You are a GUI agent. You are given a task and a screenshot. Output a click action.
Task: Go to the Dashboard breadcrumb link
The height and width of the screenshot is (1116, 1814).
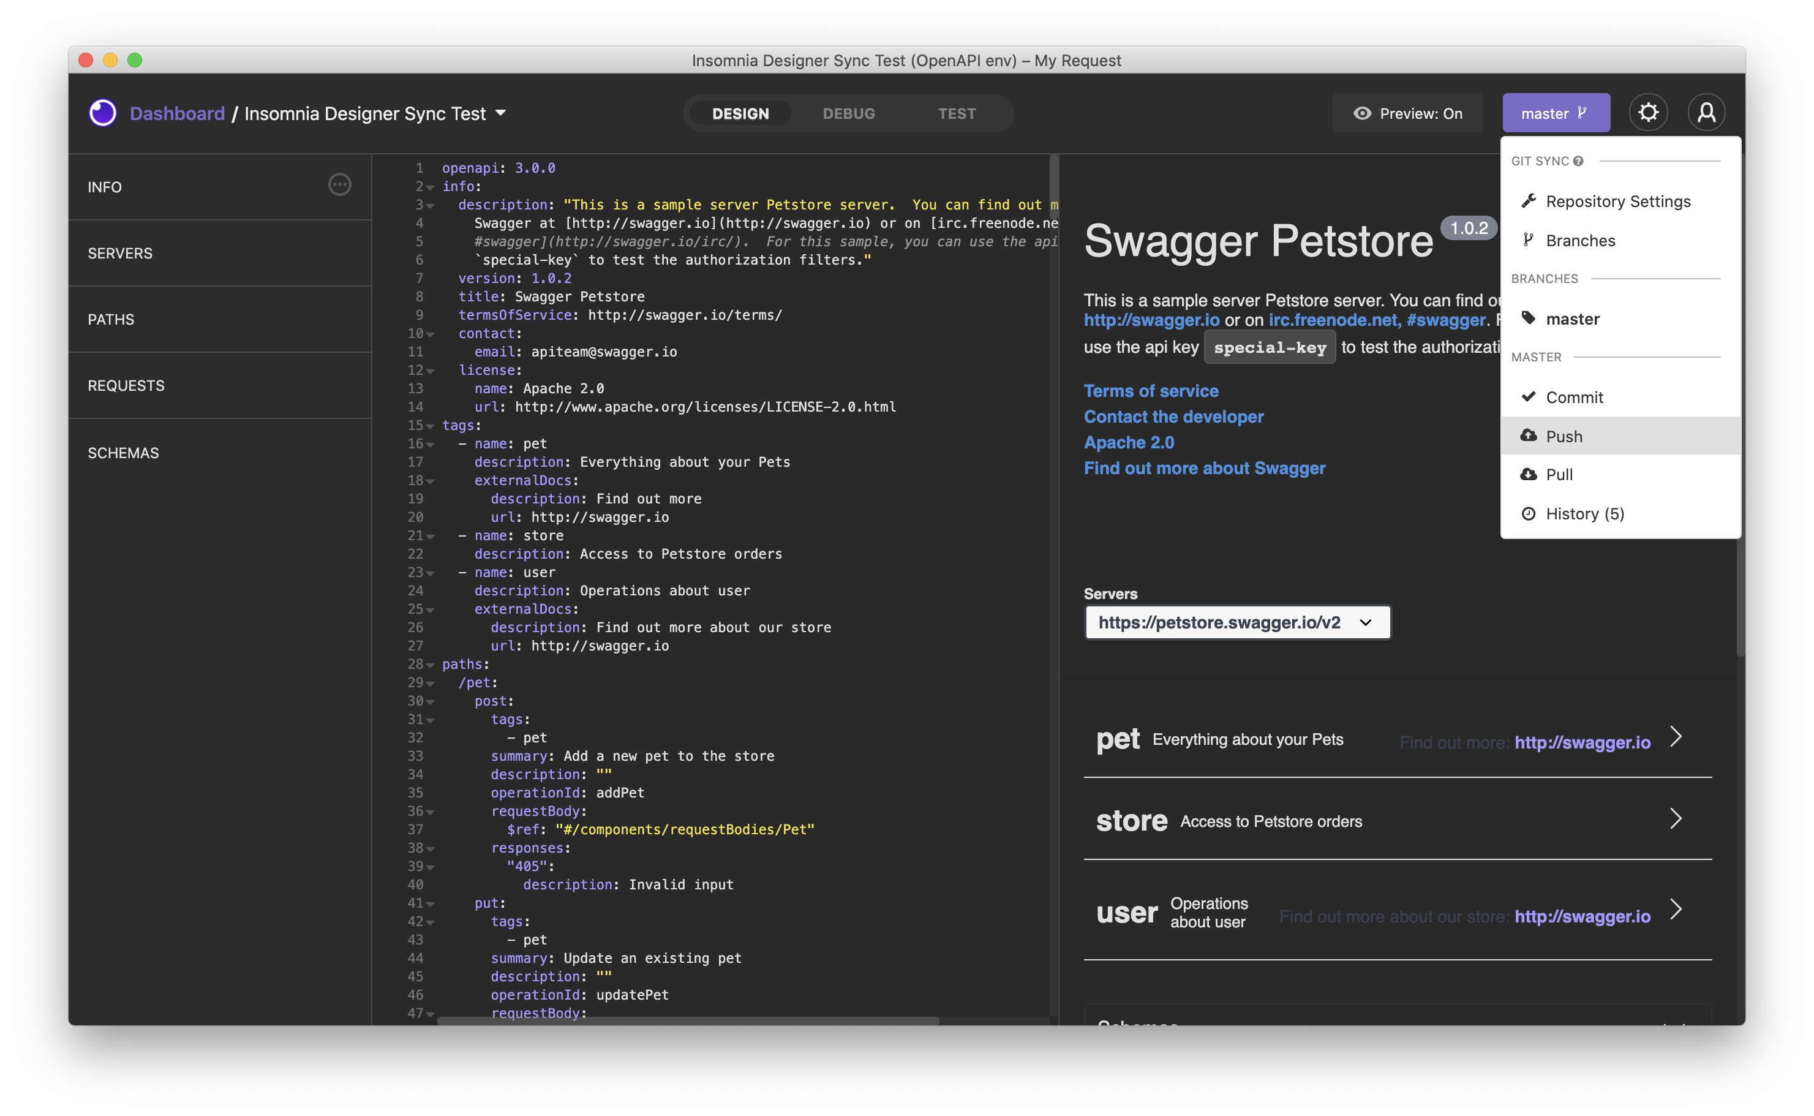coord(177,113)
